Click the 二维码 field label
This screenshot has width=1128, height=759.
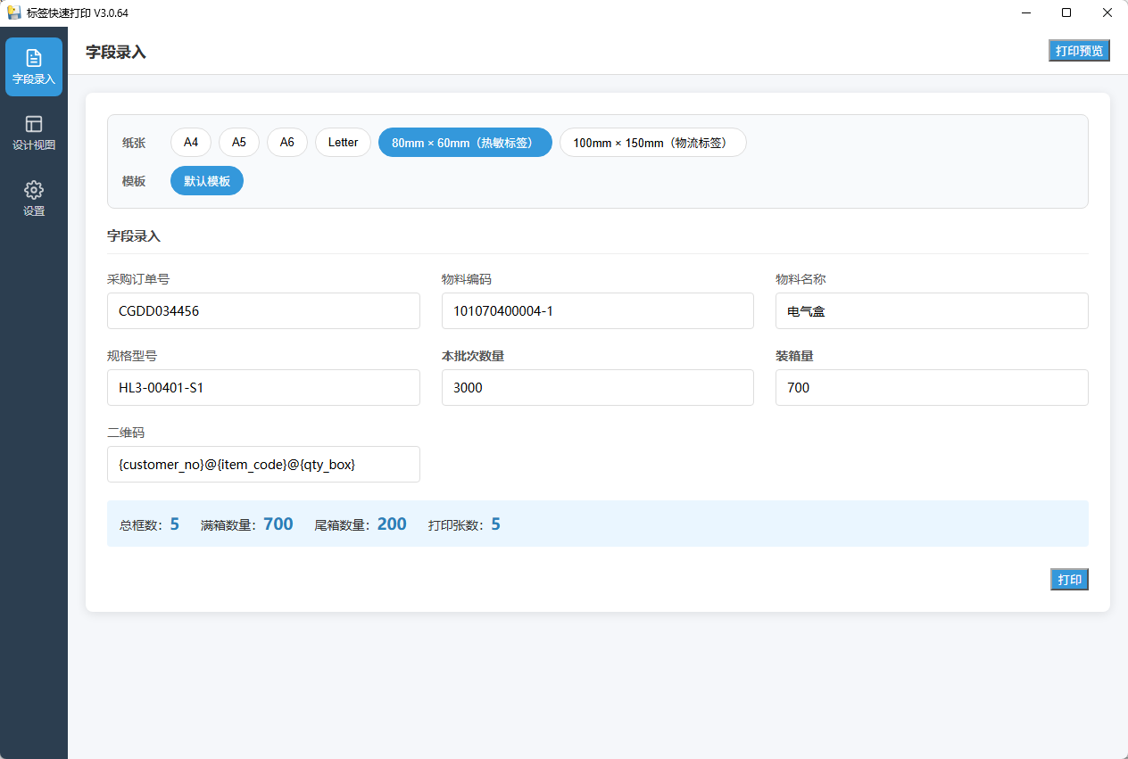pyautogui.click(x=126, y=433)
